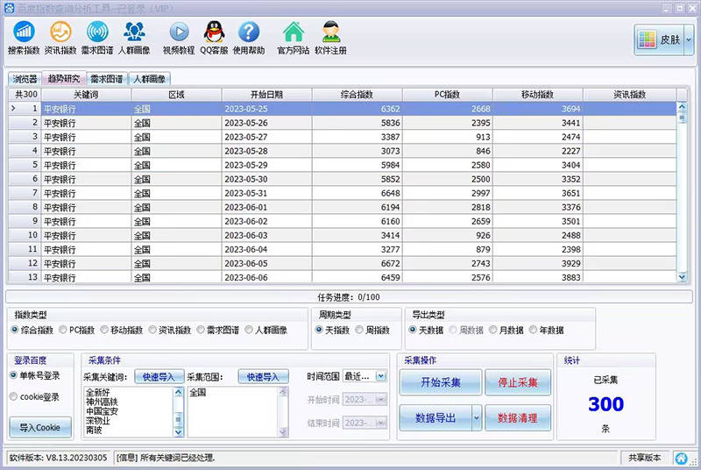Click the 任务进度 progress bar
The height and width of the screenshot is (470, 701).
tap(349, 297)
